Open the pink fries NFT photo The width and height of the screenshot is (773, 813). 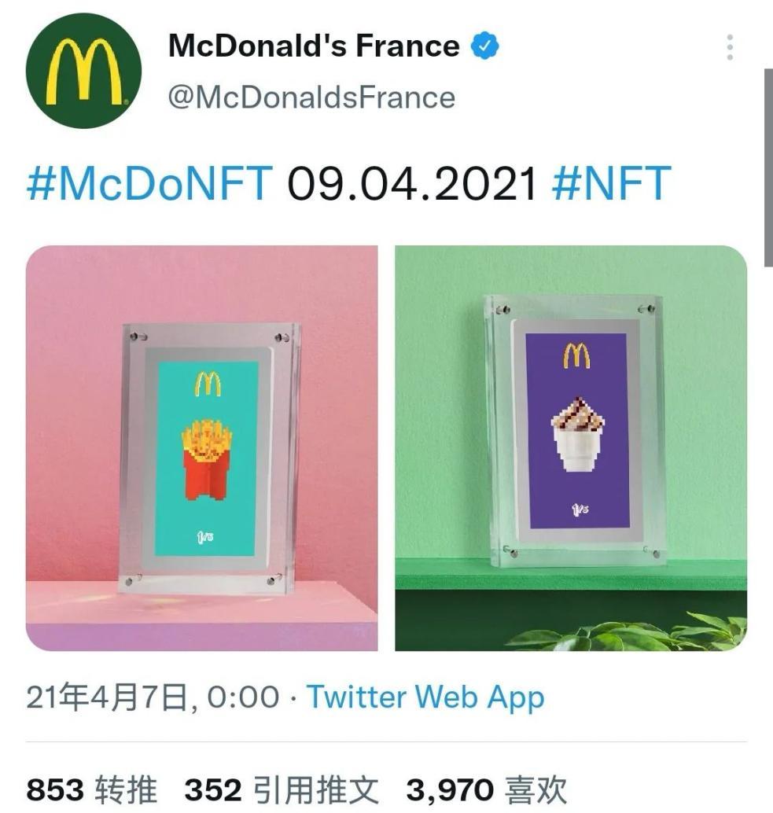point(201,447)
